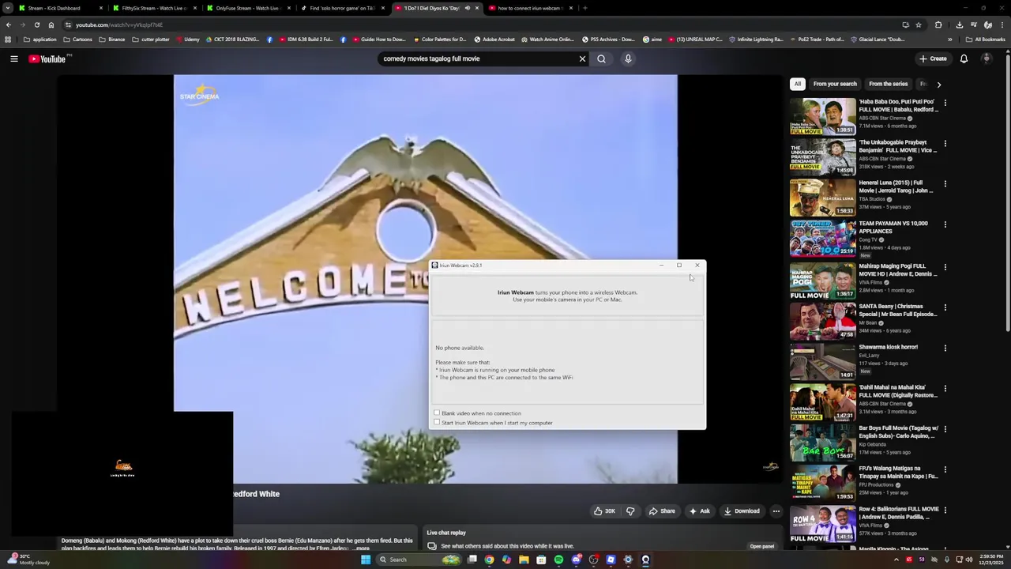
Task: Open options for 'Shawarma kiosk horror!' video
Action: coord(945,348)
